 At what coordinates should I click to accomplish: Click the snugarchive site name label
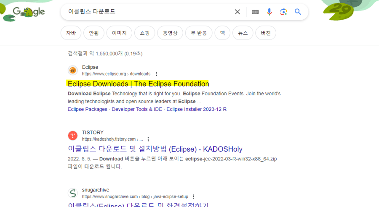click(96, 190)
